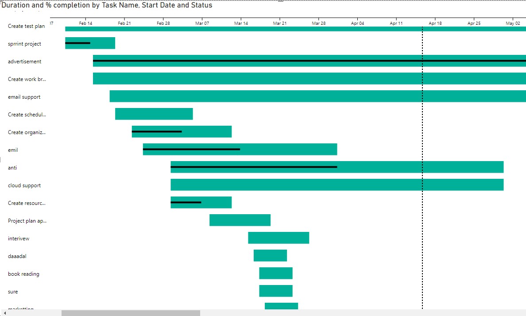Click the 'Project plan ap...' task label
The height and width of the screenshot is (316, 526).
click(x=27, y=221)
